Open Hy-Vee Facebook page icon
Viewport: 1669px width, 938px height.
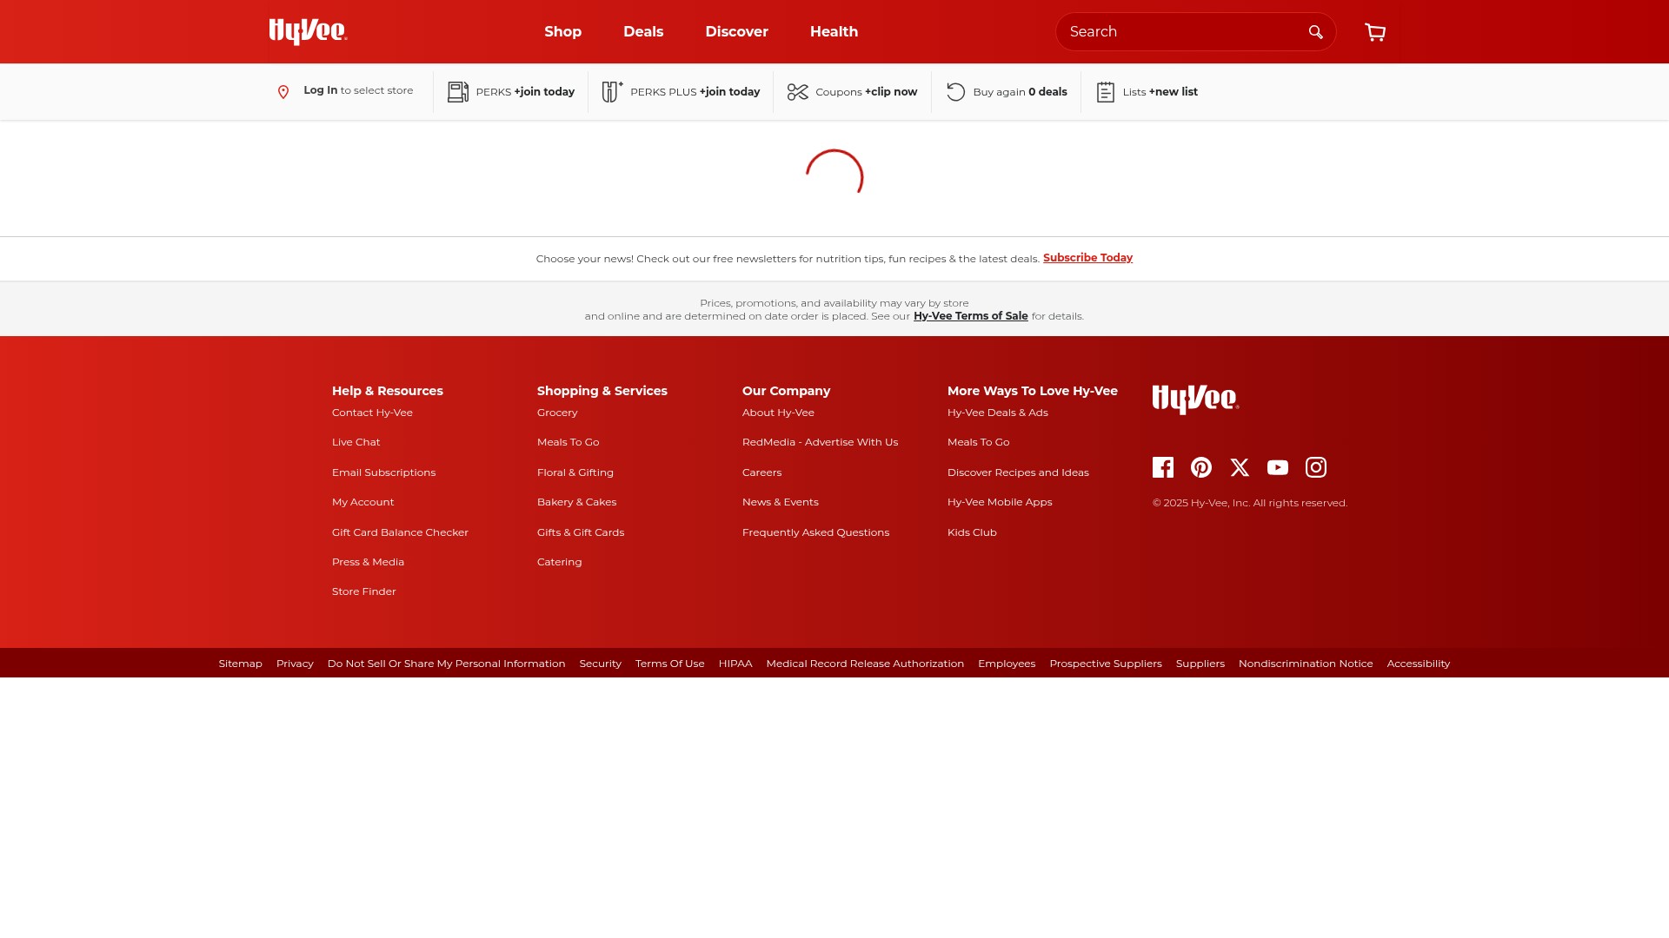tap(1163, 467)
